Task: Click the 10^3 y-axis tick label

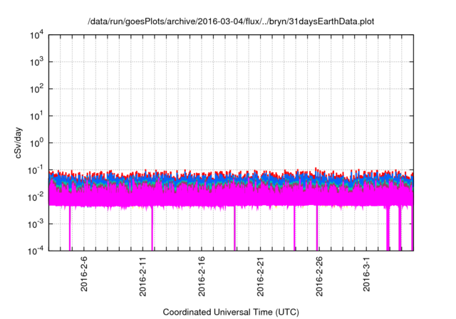Action: coord(37,62)
